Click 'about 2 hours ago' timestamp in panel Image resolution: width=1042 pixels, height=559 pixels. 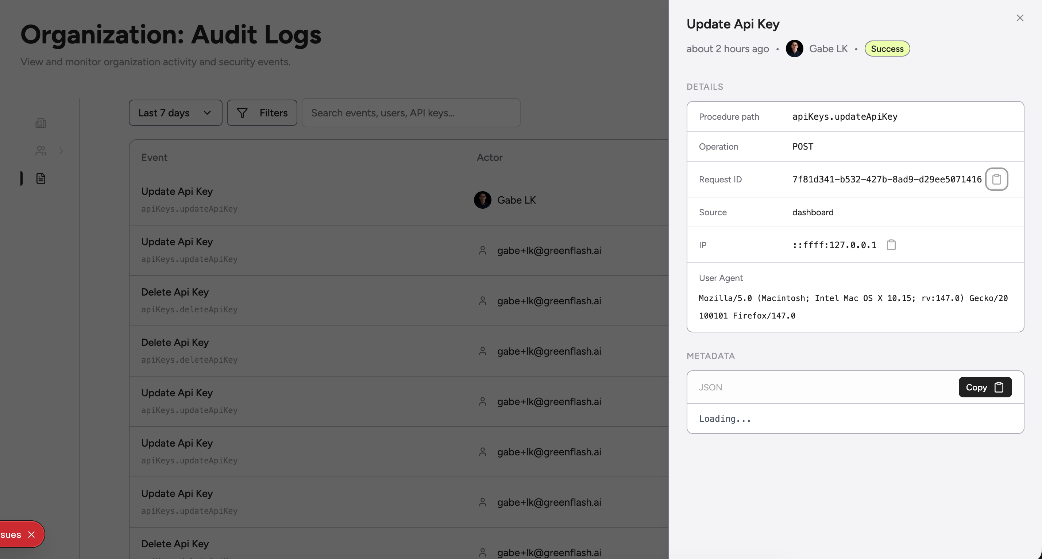coord(727,49)
